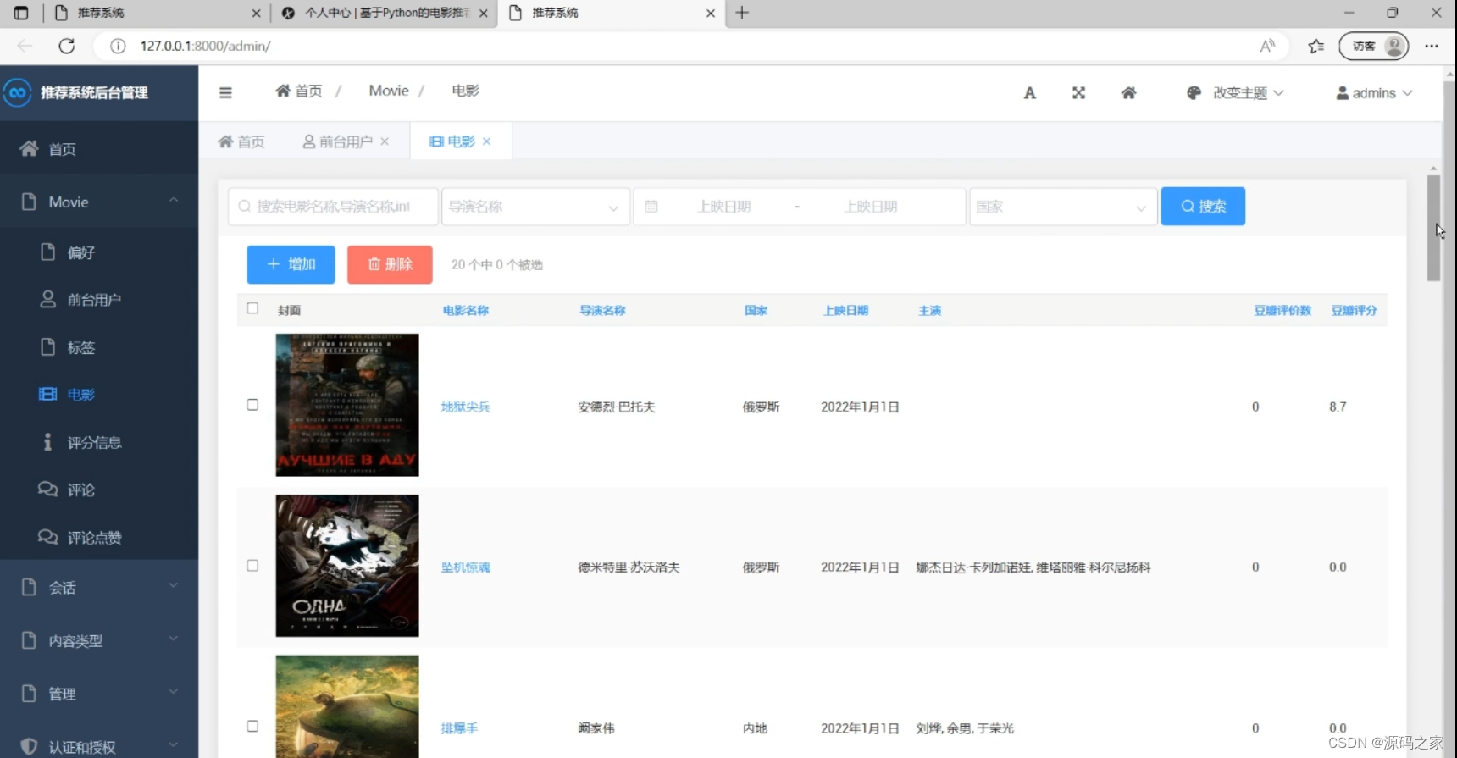Open the 国家 filter dropdown

pyautogui.click(x=1062, y=207)
